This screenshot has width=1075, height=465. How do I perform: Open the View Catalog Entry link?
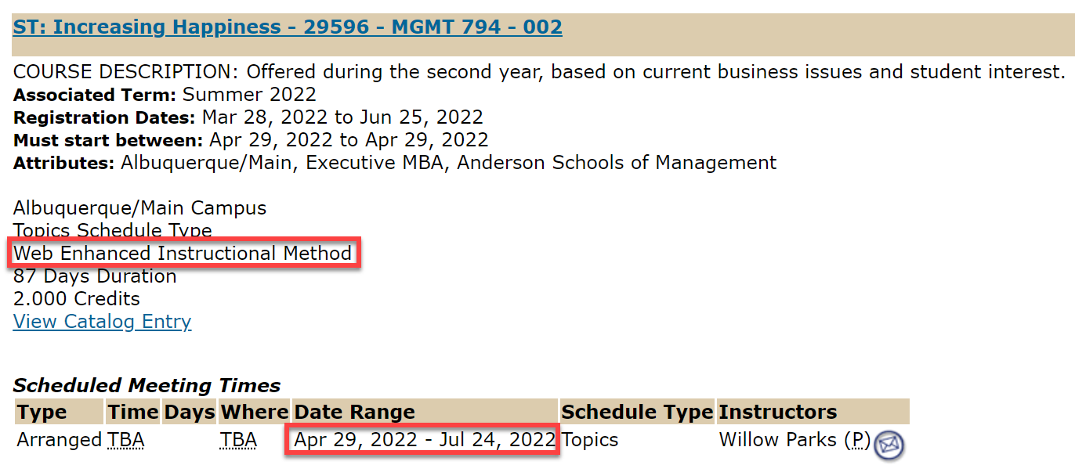pyautogui.click(x=102, y=322)
